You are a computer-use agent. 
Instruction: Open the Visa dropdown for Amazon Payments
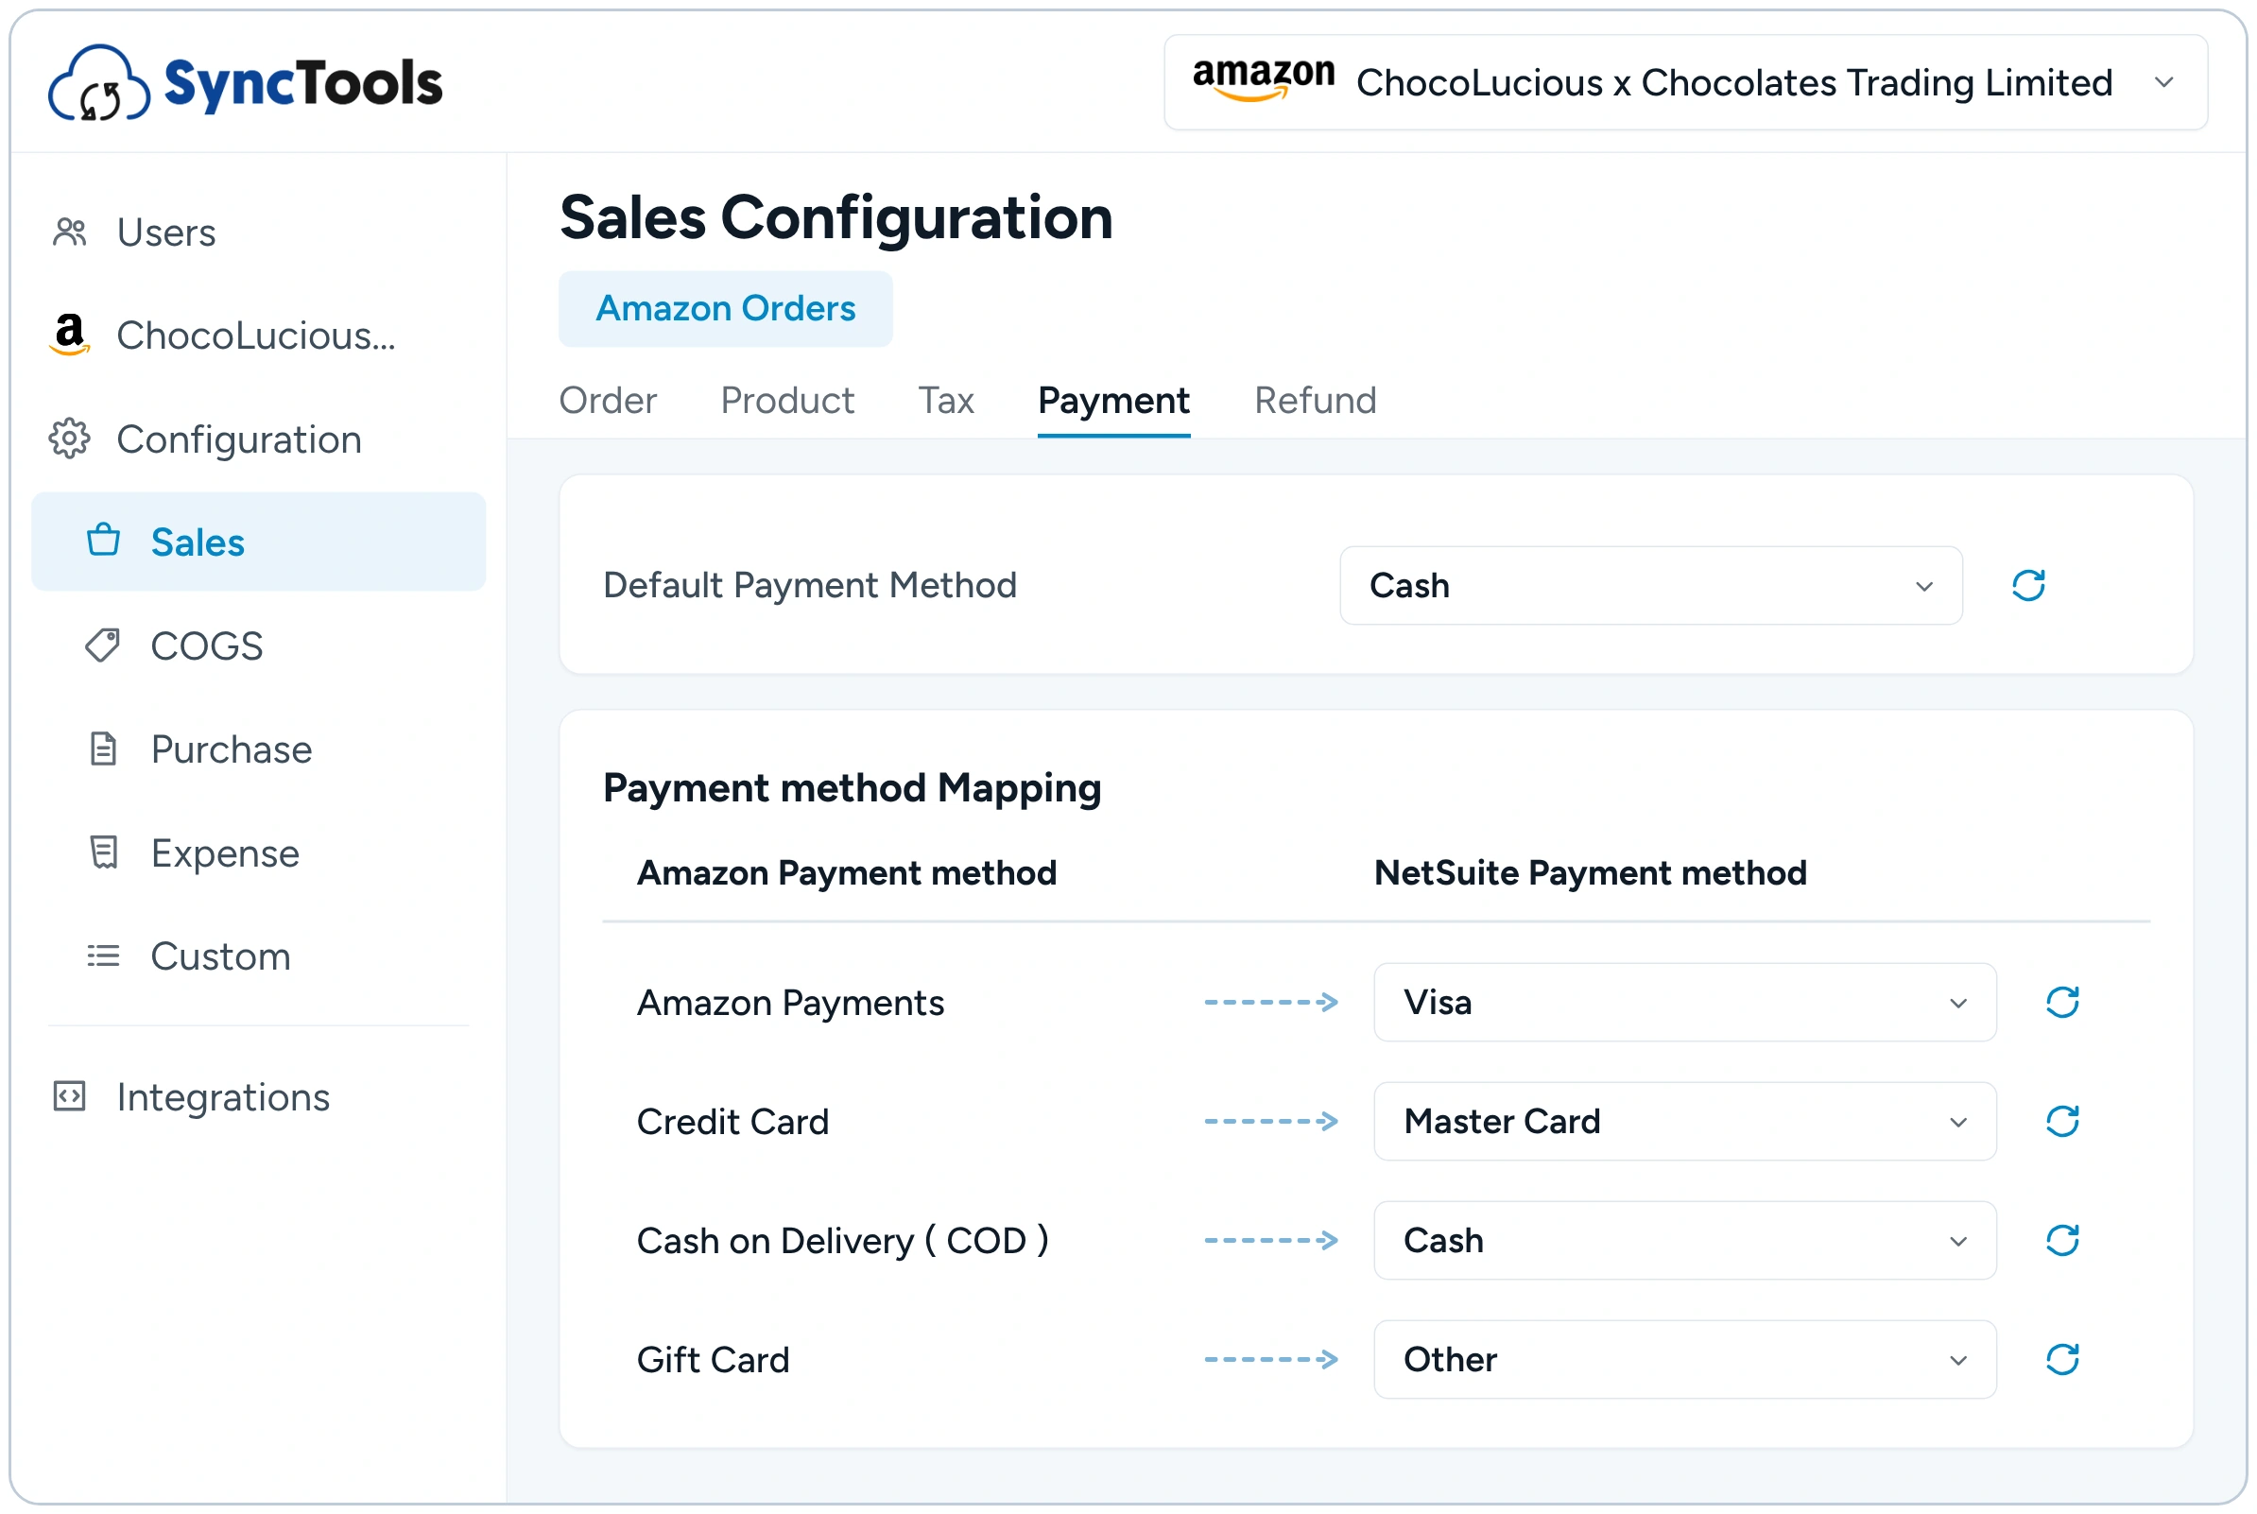(x=1683, y=1003)
